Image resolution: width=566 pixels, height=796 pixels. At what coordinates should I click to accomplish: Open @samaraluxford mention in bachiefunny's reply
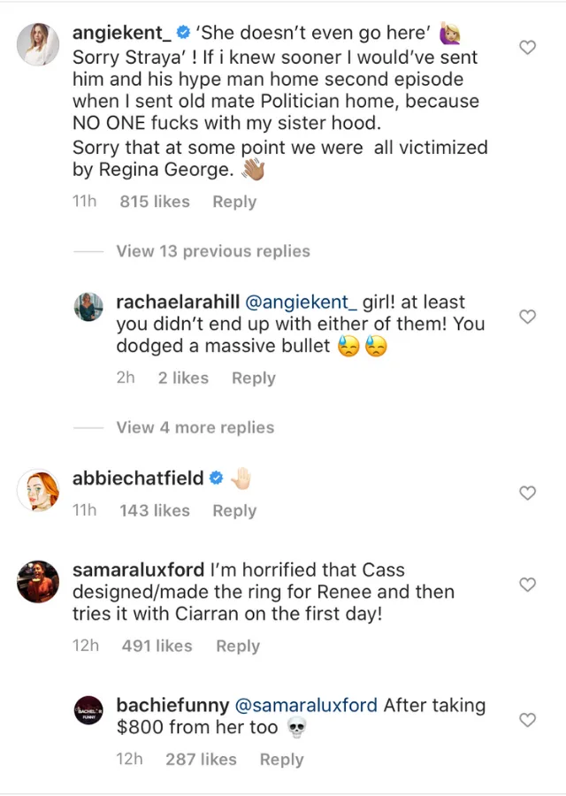(305, 706)
